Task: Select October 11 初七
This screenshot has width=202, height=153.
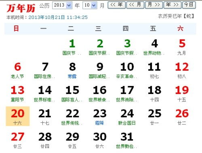Action: (154, 70)
